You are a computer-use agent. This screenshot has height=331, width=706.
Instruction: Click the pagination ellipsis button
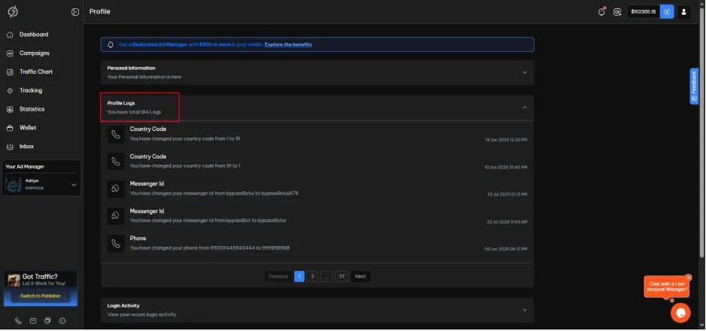[x=327, y=276]
